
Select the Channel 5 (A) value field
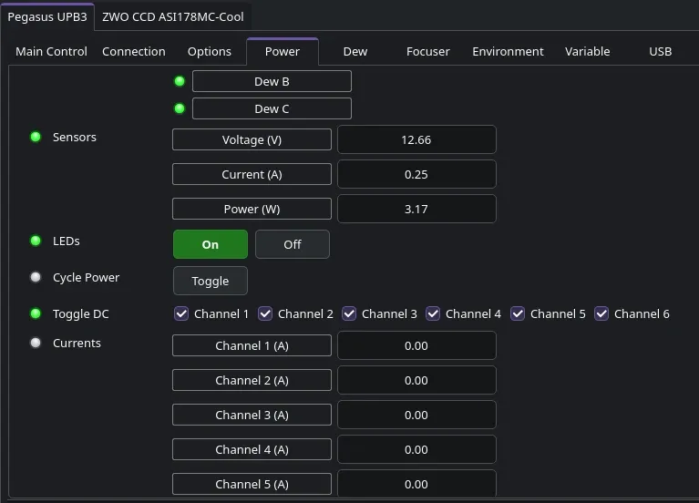(416, 483)
